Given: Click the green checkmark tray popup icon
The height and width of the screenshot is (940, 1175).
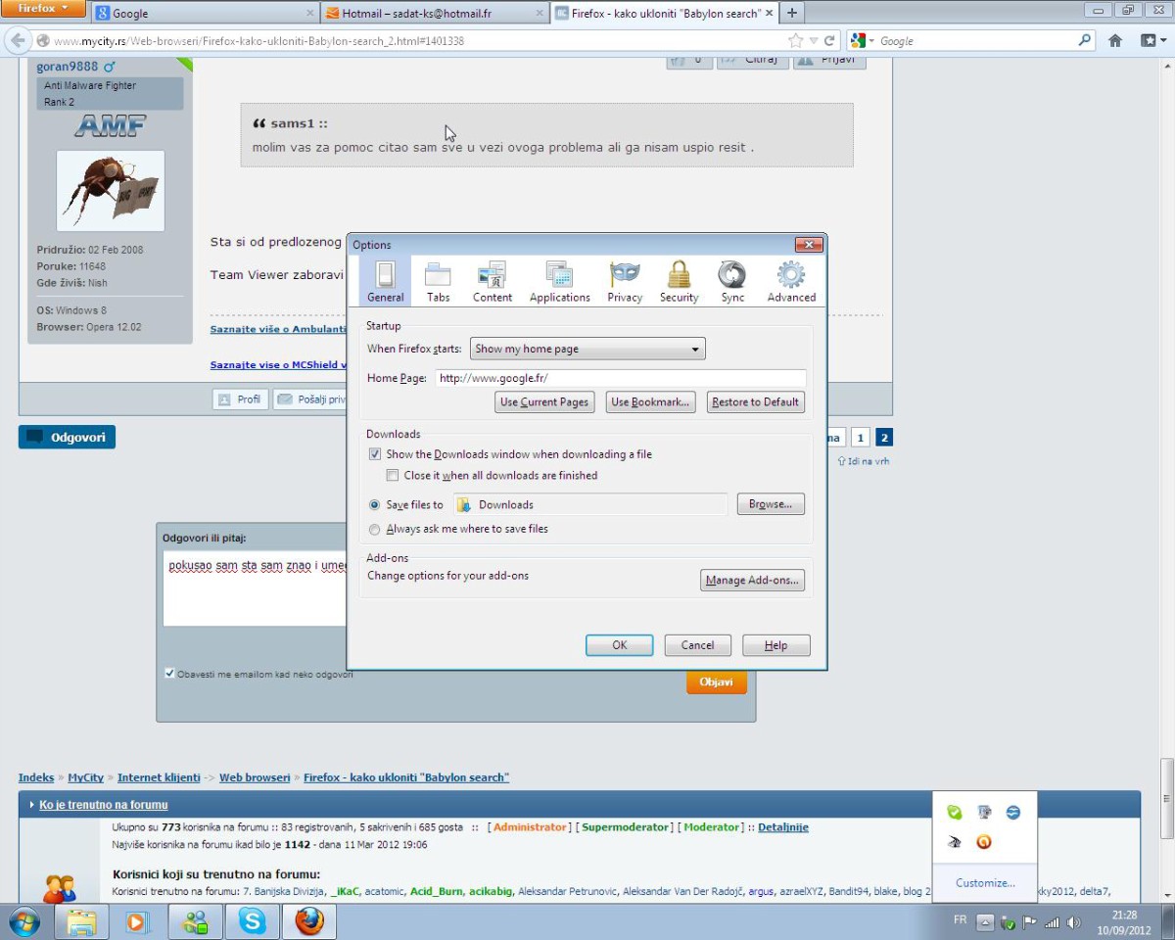Looking at the screenshot, I should [x=955, y=813].
